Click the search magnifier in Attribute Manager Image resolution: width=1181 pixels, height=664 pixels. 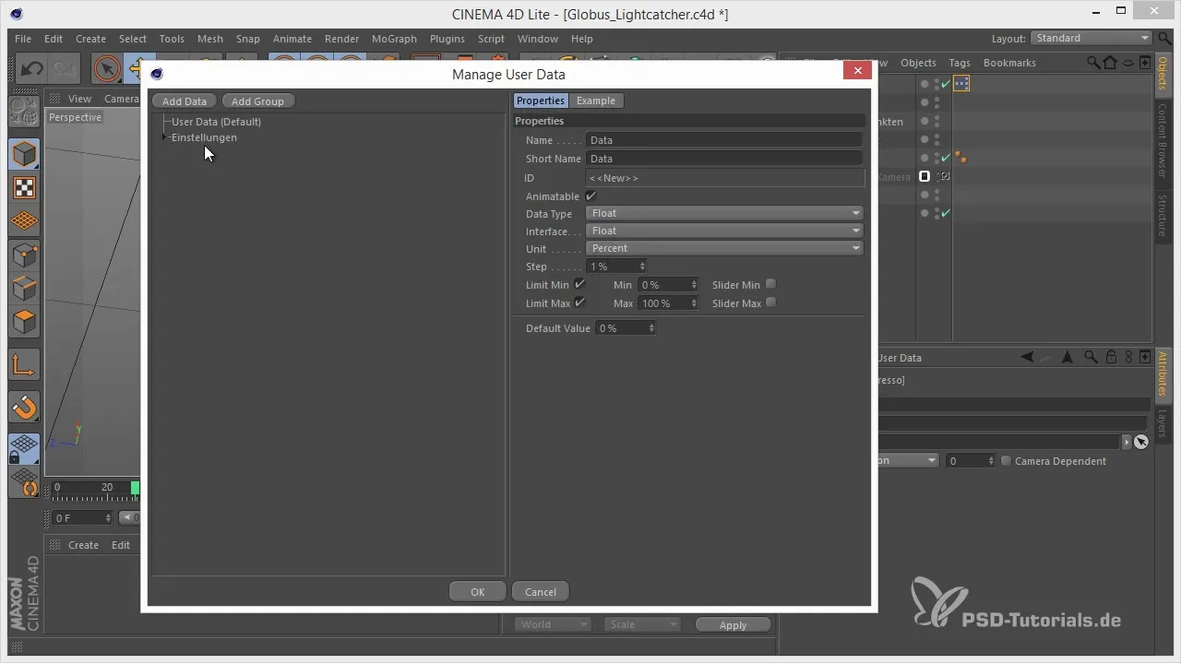tap(1091, 357)
